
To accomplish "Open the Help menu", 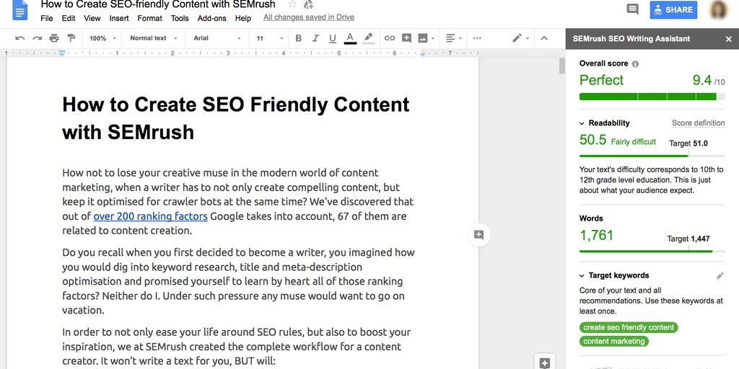I will coord(243,18).
